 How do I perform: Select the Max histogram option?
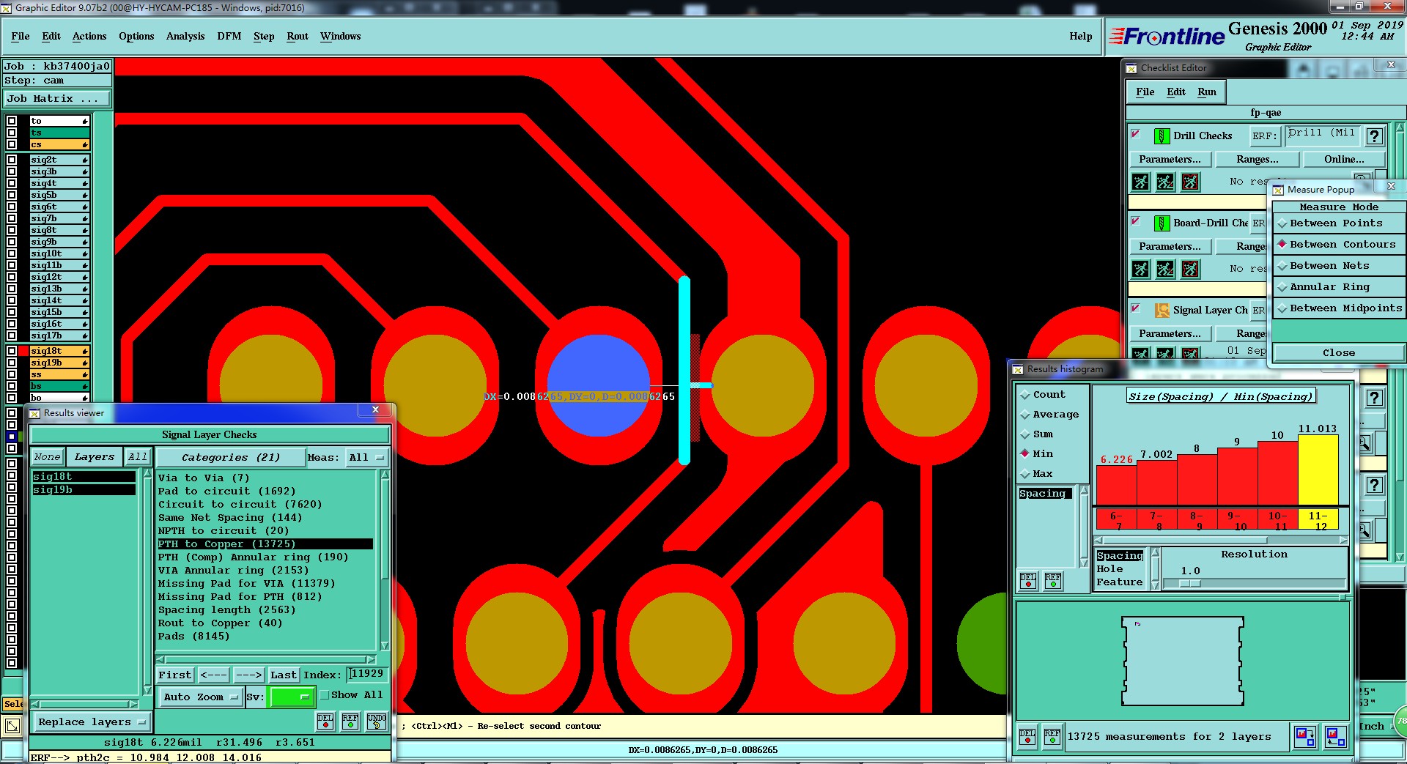click(1037, 474)
